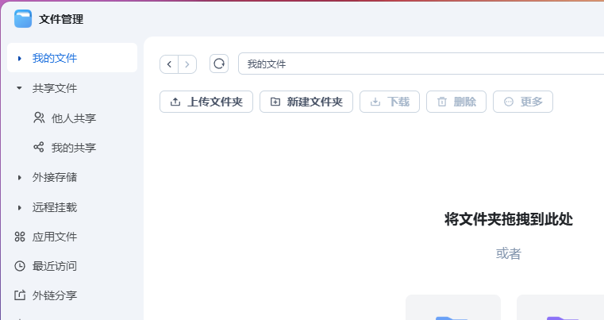Viewport: 604px width, 320px height.
Task: Refresh the file list with the reload icon
Action: [219, 64]
